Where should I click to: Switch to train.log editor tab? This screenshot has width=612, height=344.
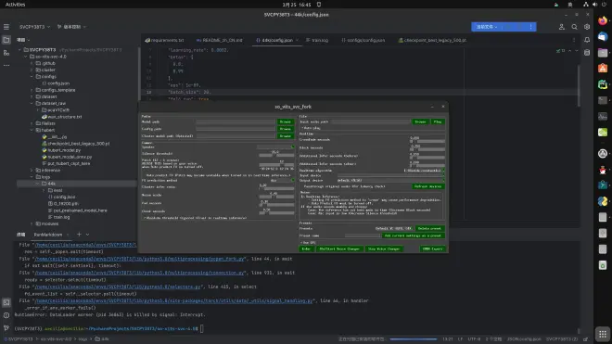pyautogui.click(x=317, y=40)
